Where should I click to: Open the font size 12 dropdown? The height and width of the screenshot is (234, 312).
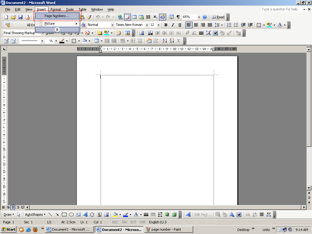point(158,25)
